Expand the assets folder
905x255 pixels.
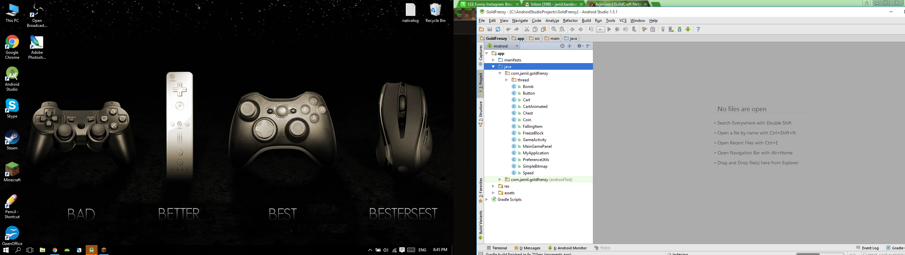tap(493, 193)
